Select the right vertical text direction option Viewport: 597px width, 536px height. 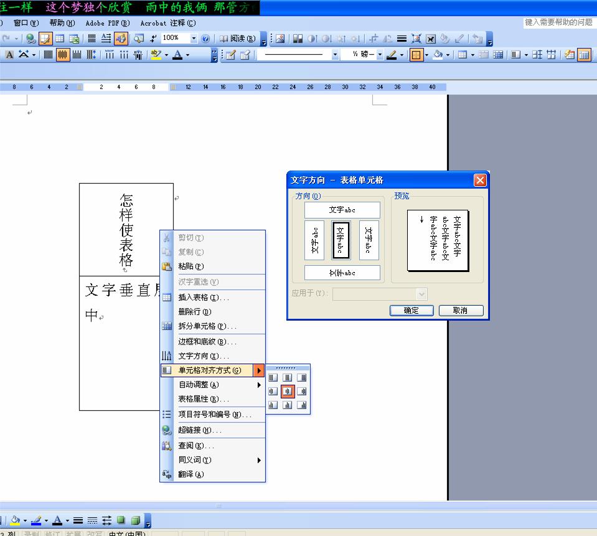tap(369, 240)
